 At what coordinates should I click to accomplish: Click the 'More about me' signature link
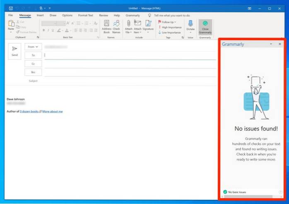point(53,111)
